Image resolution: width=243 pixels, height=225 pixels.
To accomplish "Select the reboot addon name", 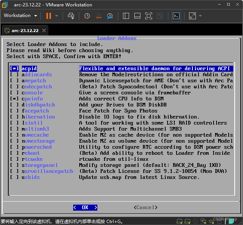I will point(31,153).
